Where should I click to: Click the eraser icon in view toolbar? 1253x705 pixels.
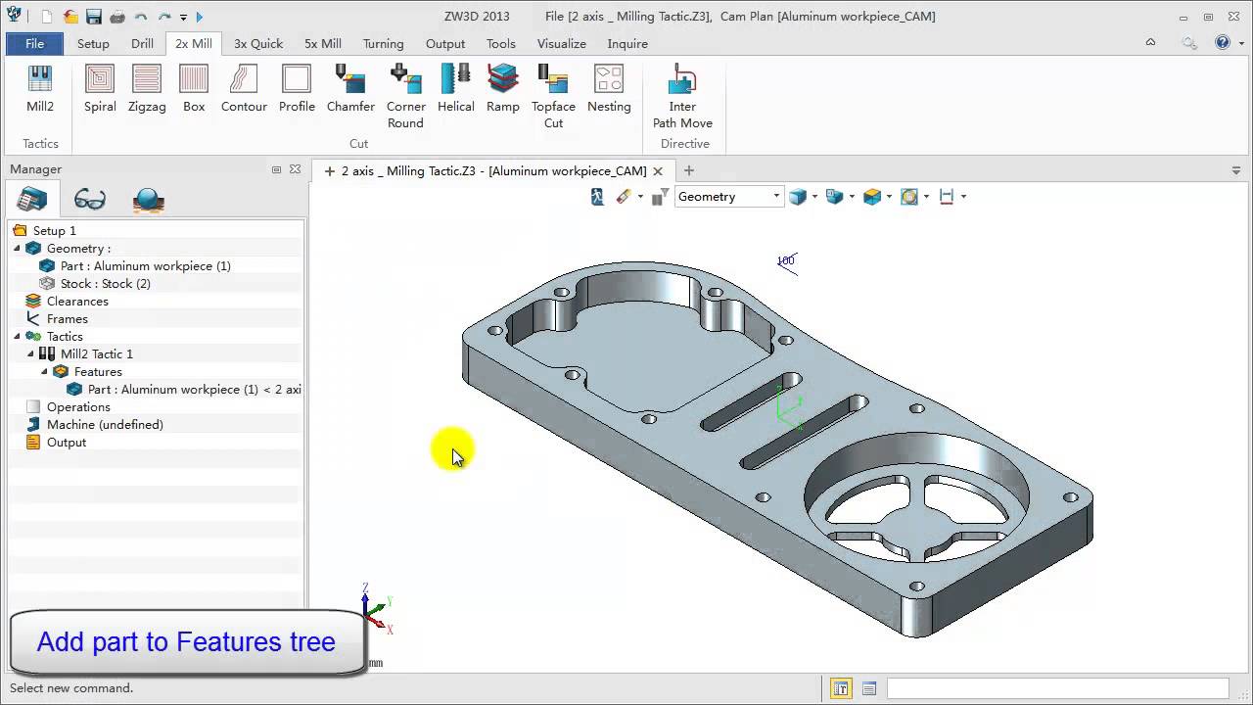coord(624,197)
